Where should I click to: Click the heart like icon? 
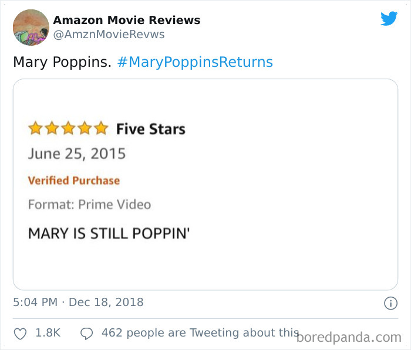(20, 333)
